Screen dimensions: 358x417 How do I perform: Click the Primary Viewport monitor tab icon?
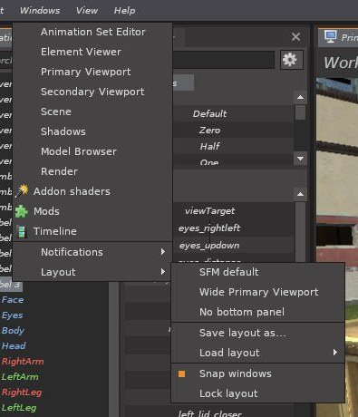pyautogui.click(x=331, y=36)
